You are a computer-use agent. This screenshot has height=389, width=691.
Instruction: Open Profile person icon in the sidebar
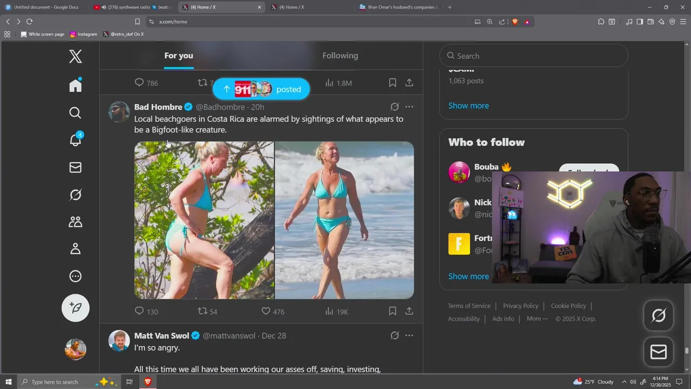click(x=76, y=249)
